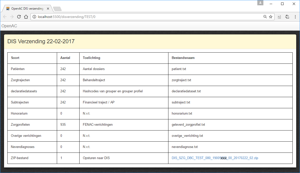Click the Bestandsnaam column header

pos(183,58)
